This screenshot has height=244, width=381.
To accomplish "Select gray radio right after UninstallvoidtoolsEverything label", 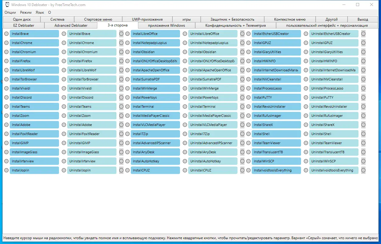I will (x=363, y=170).
